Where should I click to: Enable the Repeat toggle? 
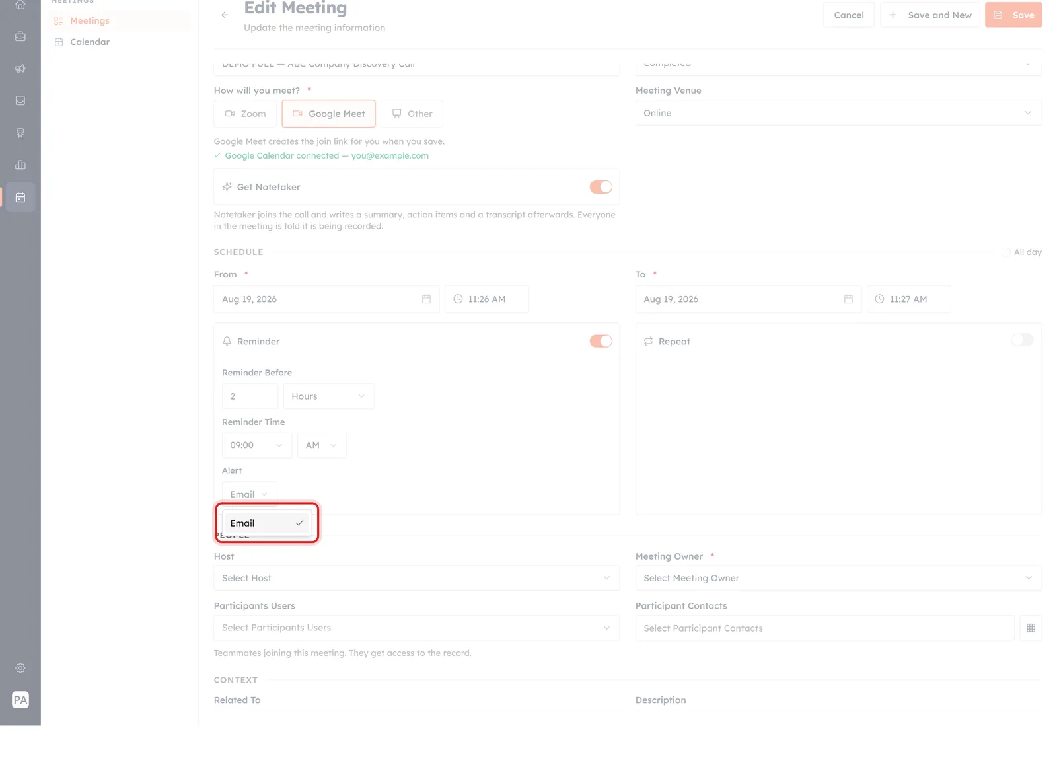(x=1023, y=340)
